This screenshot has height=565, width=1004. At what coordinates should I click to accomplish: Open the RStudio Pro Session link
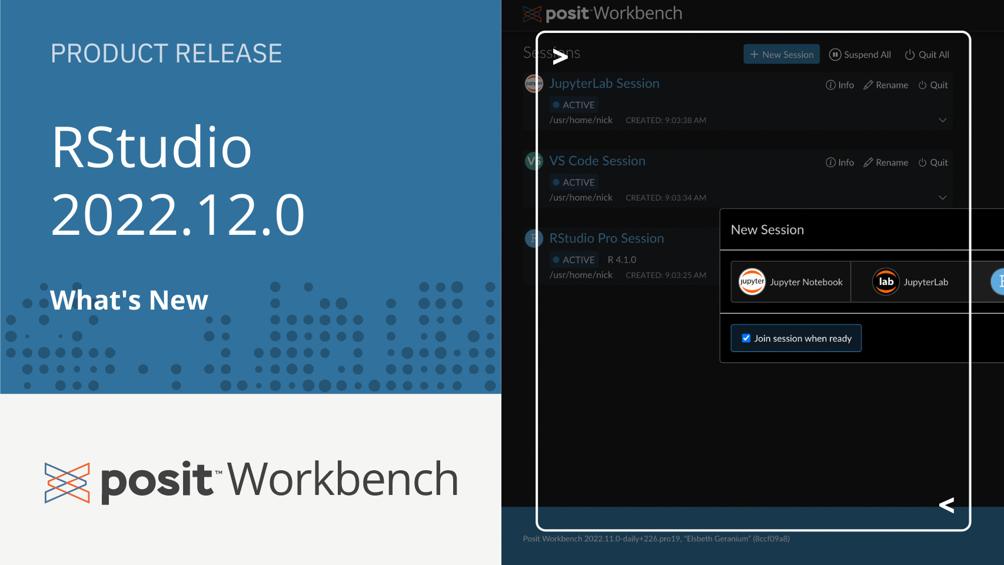(606, 238)
